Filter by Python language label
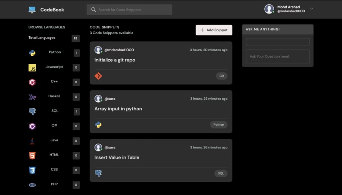 tap(55, 52)
